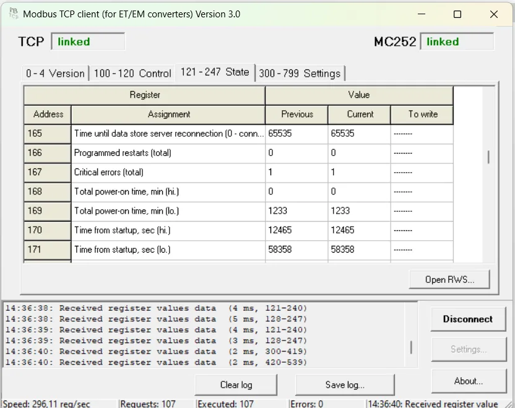The height and width of the screenshot is (408, 515).
Task: Click 'Time until data store server reconnection' row text
Action: [168, 134]
